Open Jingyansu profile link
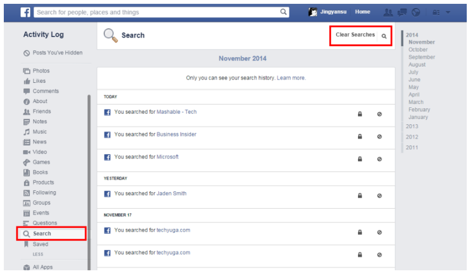This screenshot has height=273, width=470. pyautogui.click(x=333, y=11)
